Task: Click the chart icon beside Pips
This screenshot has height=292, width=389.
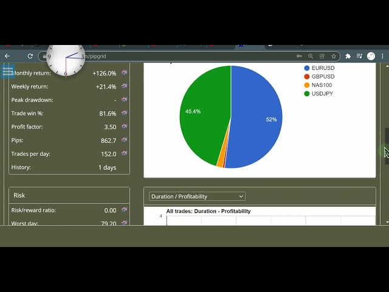Action: coord(124,140)
